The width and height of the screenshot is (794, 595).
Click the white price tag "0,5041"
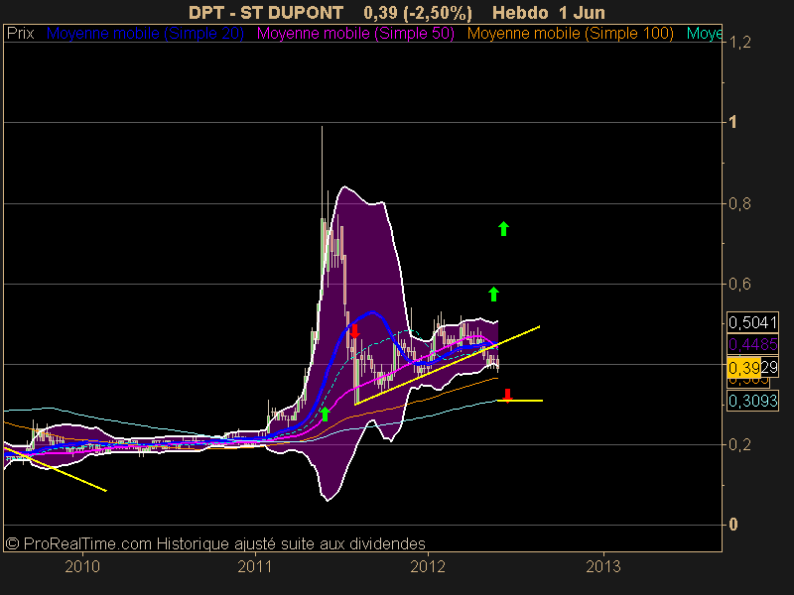tap(752, 322)
